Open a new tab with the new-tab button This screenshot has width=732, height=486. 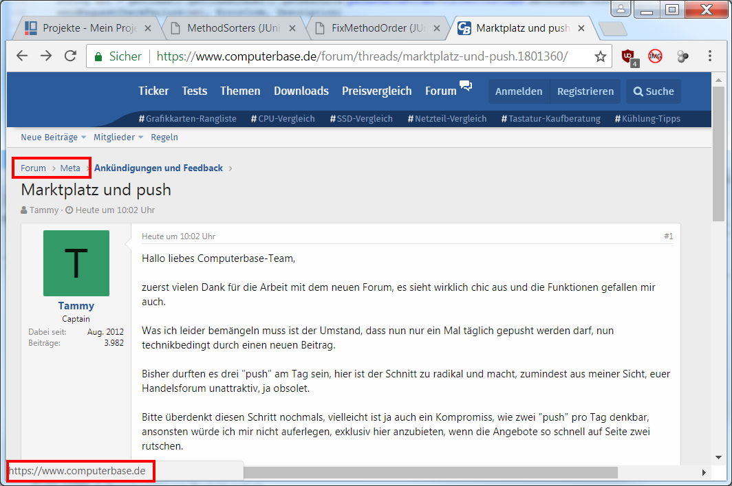(x=612, y=29)
